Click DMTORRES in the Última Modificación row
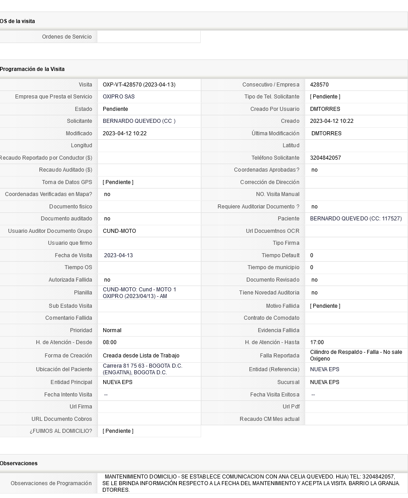This screenshot has width=408, height=498. click(326, 133)
